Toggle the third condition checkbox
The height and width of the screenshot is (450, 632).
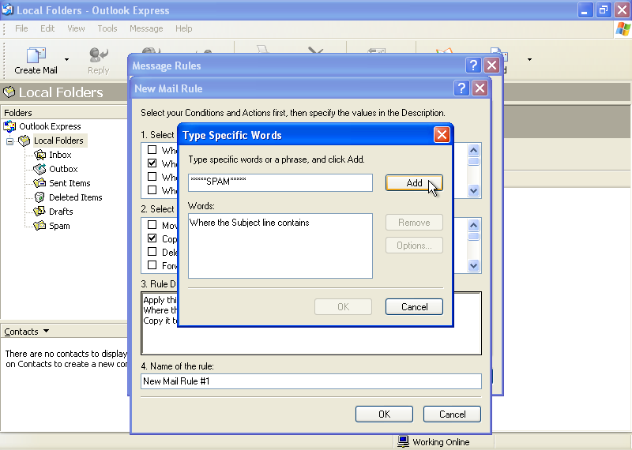pos(152,177)
